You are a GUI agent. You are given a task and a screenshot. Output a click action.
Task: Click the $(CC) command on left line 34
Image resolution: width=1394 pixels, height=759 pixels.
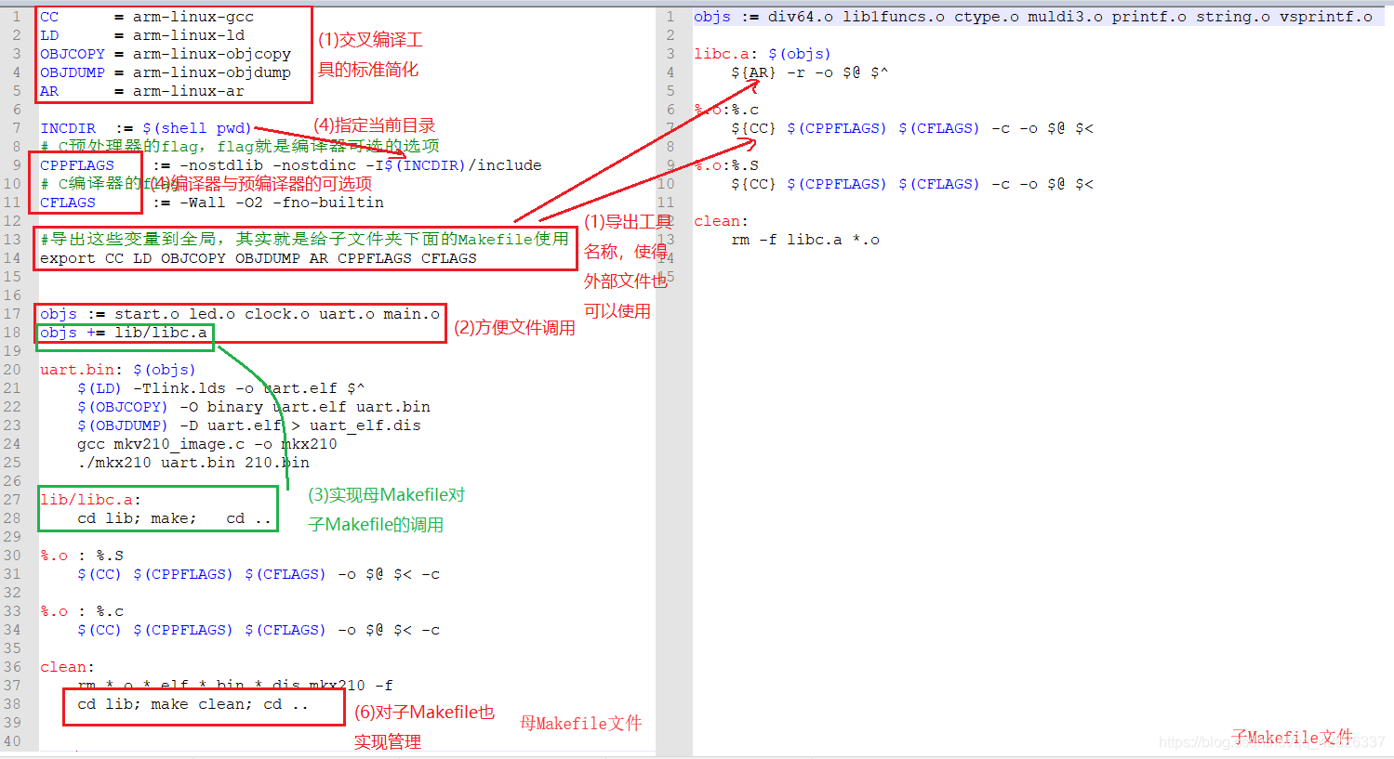pos(259,630)
